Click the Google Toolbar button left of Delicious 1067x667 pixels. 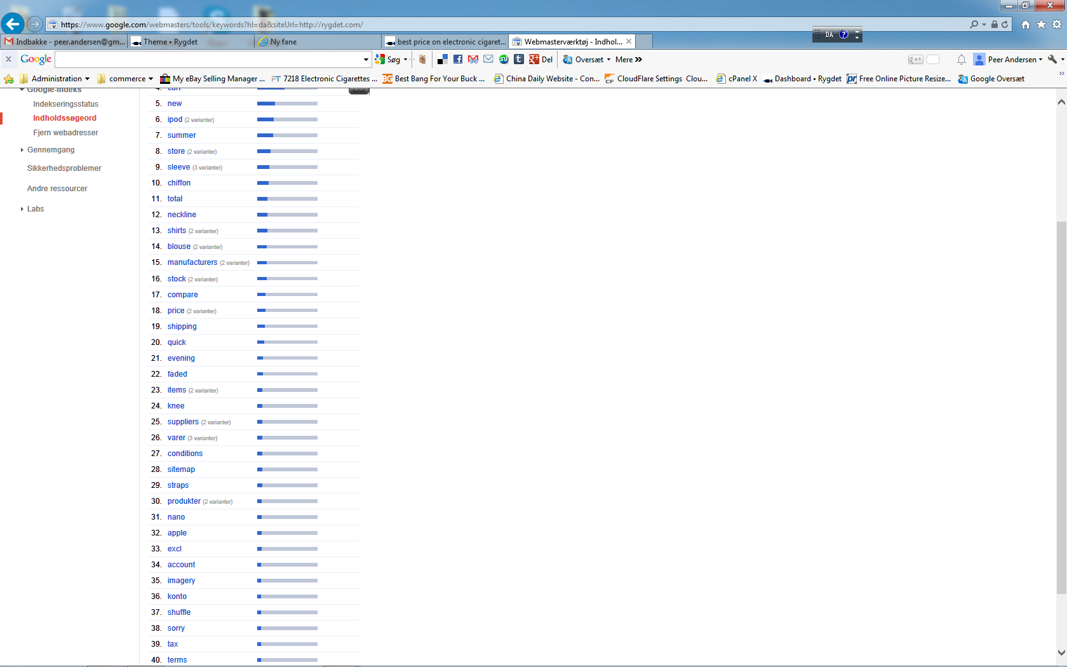point(422,59)
